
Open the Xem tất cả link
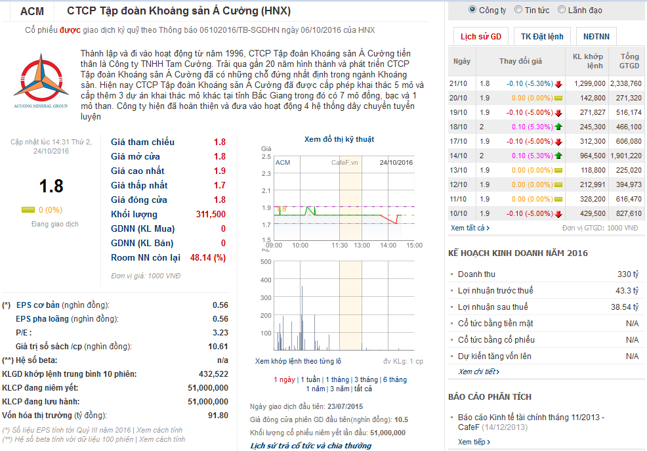click(x=470, y=228)
